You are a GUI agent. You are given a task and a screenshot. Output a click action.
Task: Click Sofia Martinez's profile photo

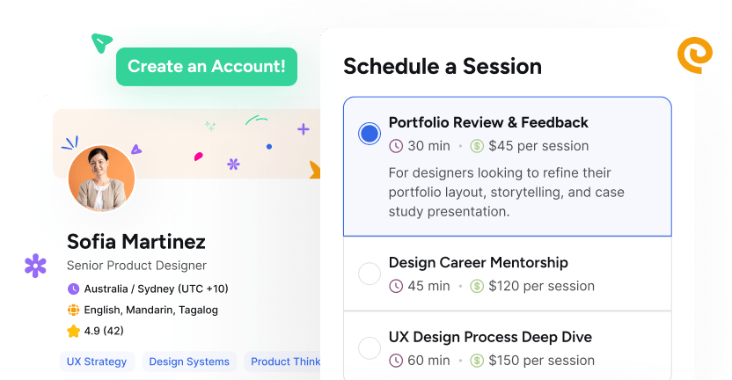click(101, 179)
